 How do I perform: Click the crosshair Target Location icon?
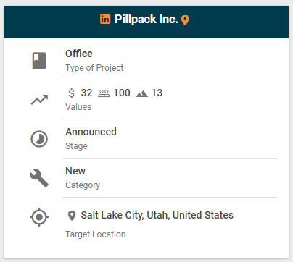pyautogui.click(x=39, y=217)
